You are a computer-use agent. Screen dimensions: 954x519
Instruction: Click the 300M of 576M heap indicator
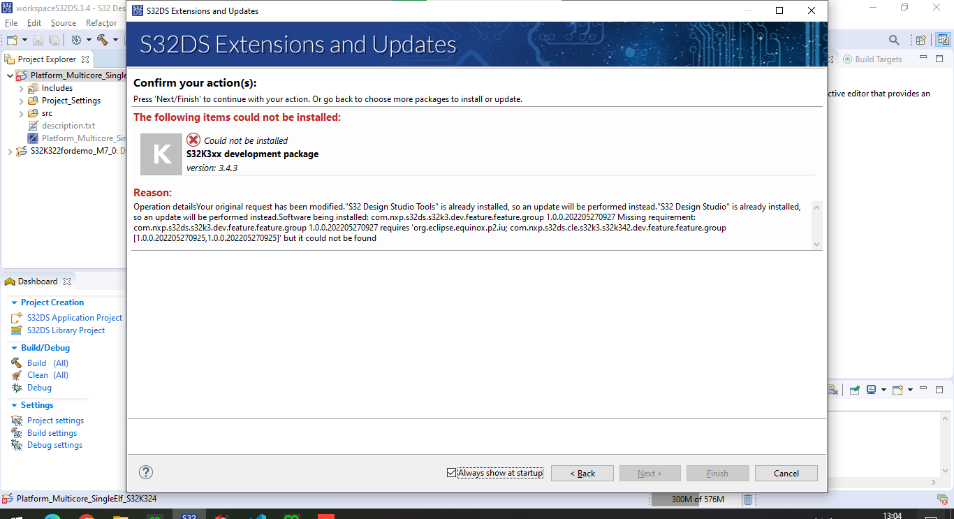point(697,499)
